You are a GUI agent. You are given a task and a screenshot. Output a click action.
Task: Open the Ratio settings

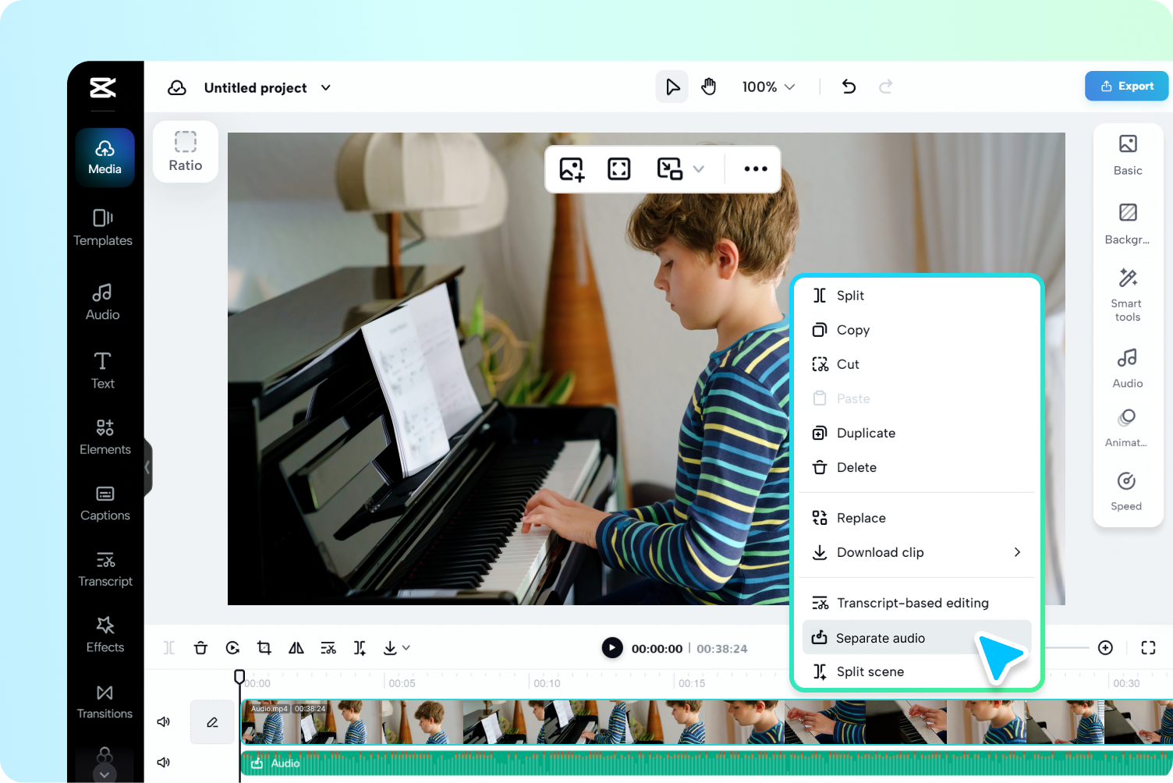[185, 151]
